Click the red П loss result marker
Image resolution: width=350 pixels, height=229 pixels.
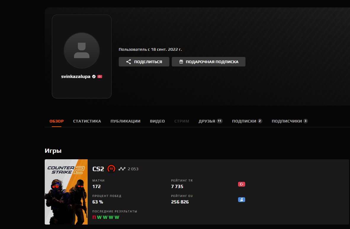[94, 217]
